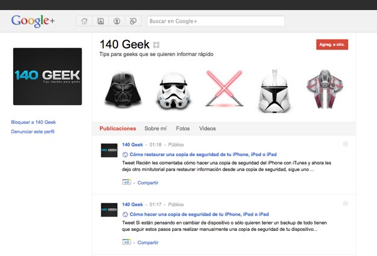Viewport: 377px width, 256px height.
Task: Open the Darth Vader helmet photo
Action: pos(123,89)
